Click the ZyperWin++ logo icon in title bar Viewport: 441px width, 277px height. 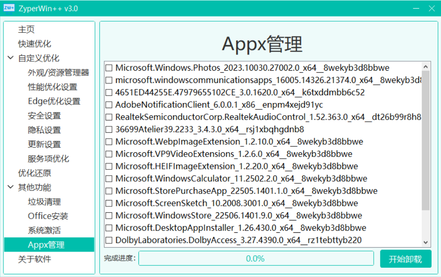pos(9,8)
